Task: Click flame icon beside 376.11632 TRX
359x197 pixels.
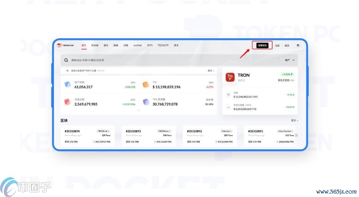Action: (155, 142)
